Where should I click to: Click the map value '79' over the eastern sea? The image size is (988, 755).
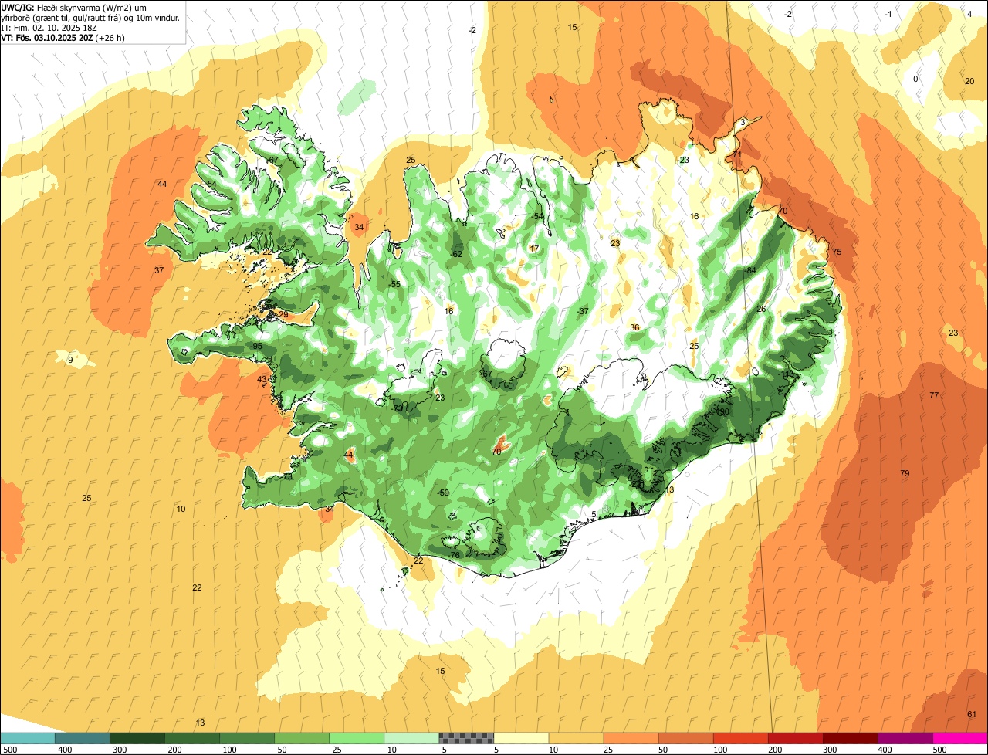tap(905, 473)
